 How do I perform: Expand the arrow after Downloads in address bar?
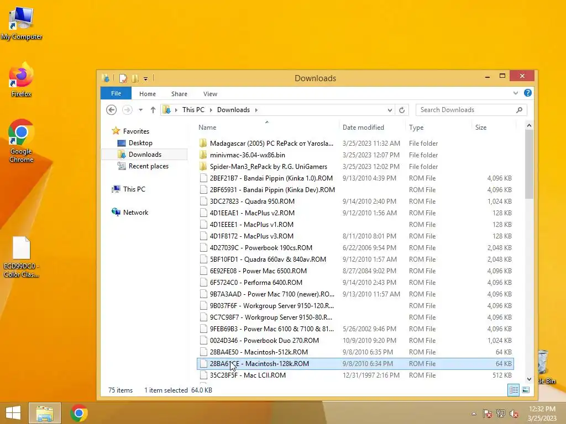click(256, 110)
